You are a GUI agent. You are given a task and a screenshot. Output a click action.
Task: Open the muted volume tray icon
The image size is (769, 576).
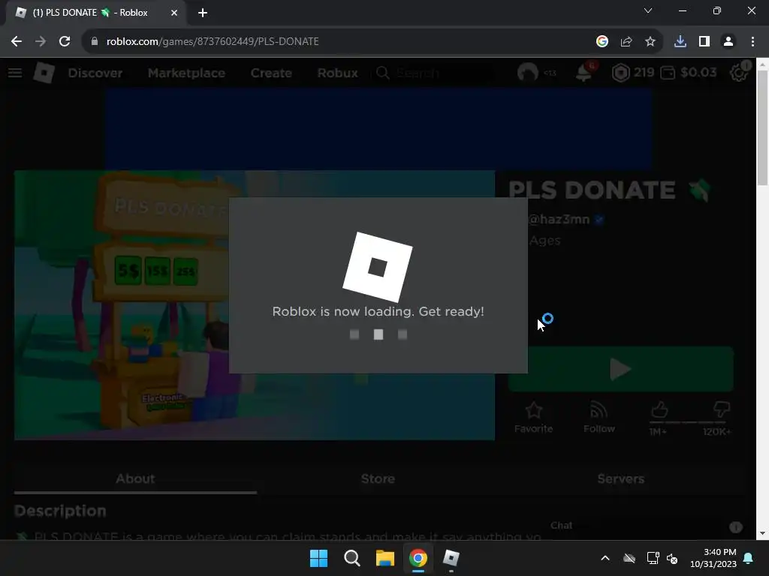(672, 558)
